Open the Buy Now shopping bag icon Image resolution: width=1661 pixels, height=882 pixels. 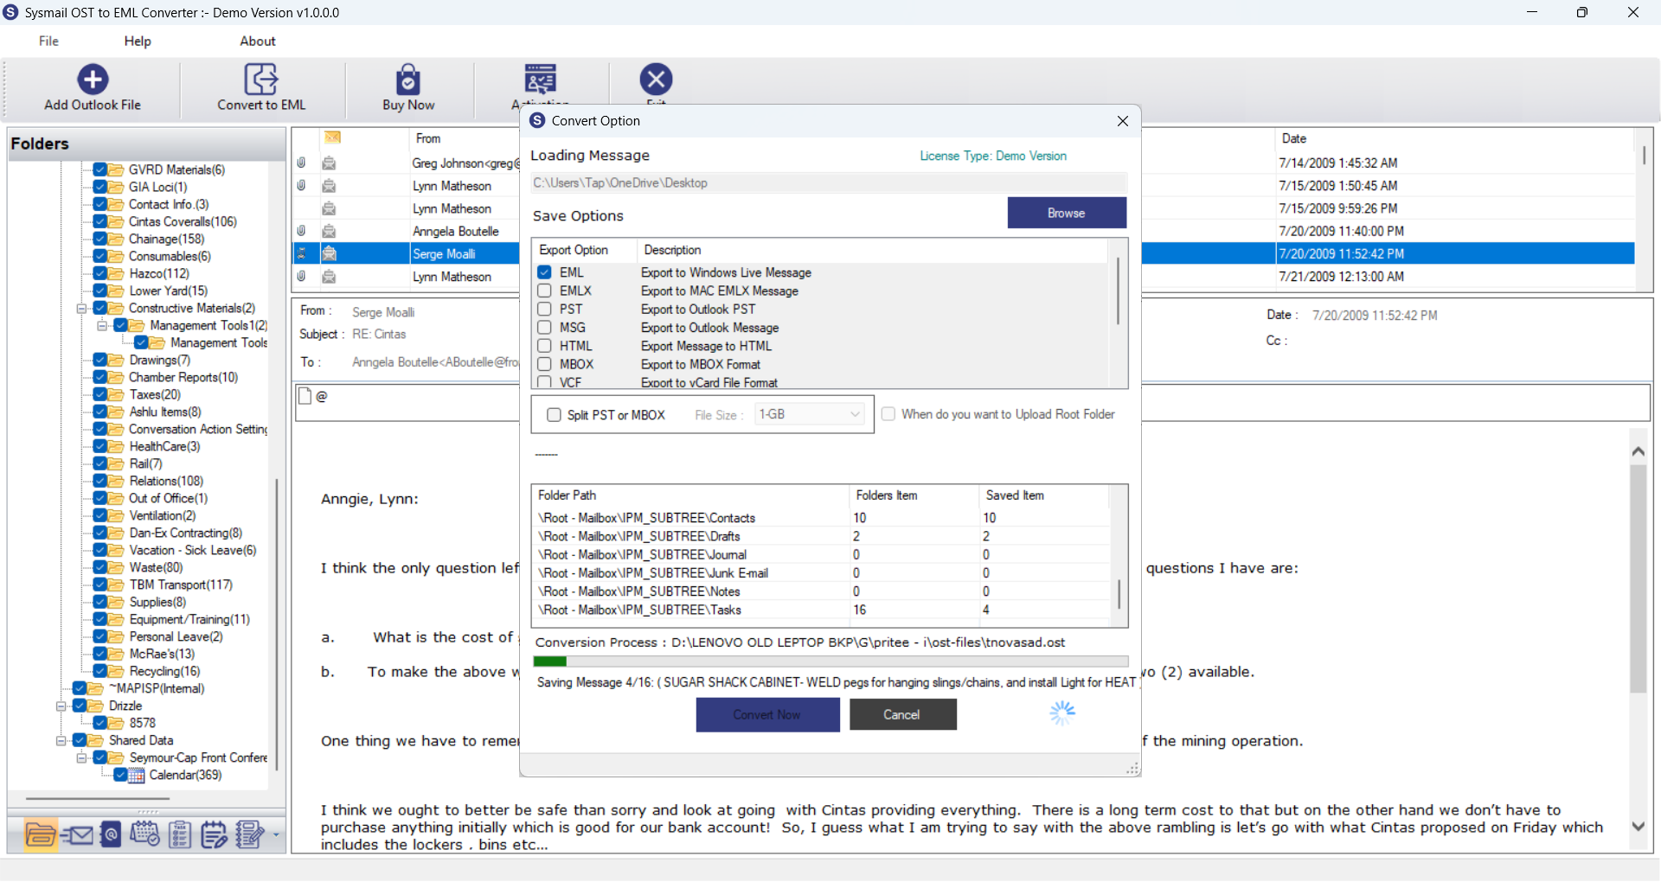coord(408,80)
